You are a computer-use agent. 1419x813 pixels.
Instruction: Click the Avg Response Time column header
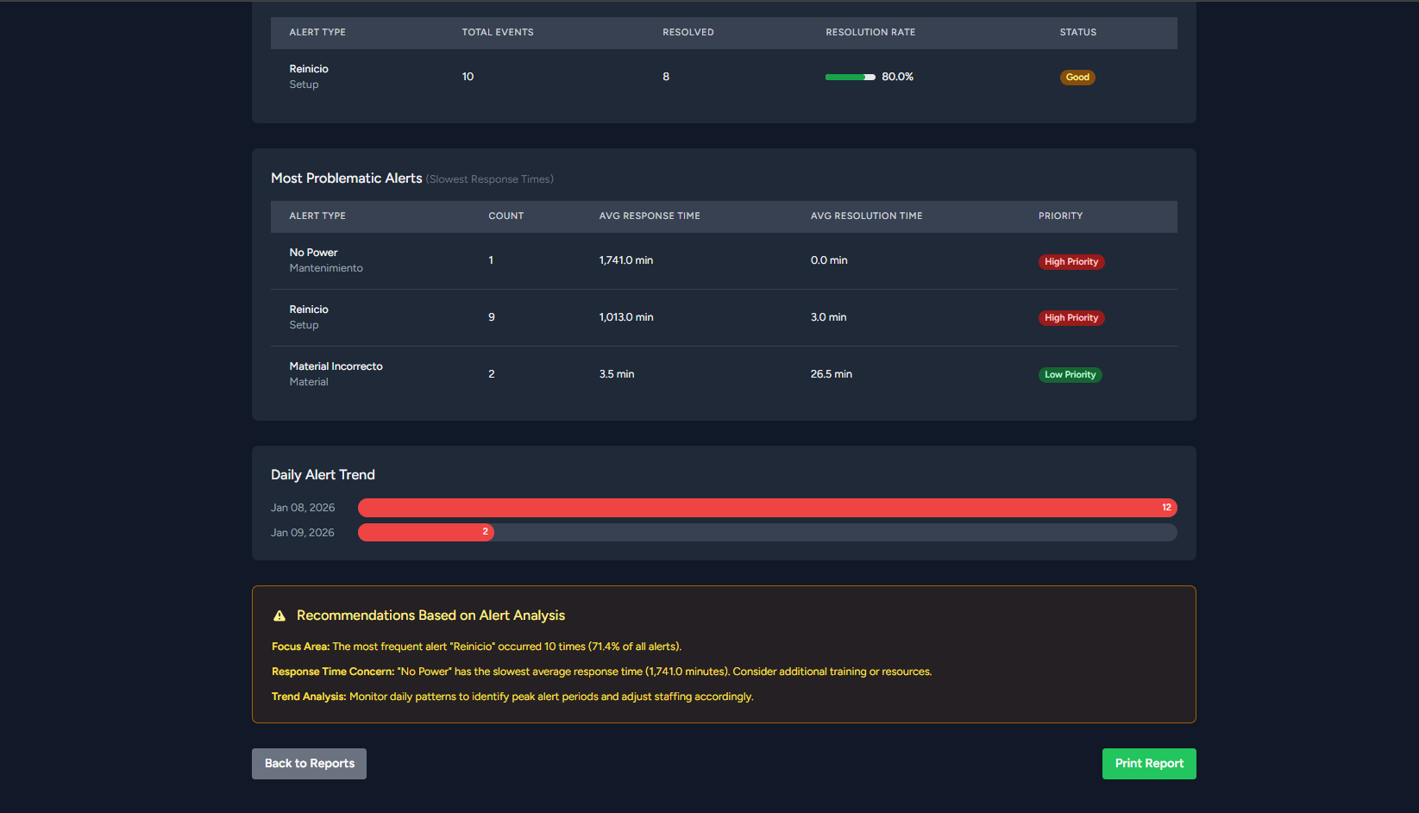pyautogui.click(x=650, y=216)
